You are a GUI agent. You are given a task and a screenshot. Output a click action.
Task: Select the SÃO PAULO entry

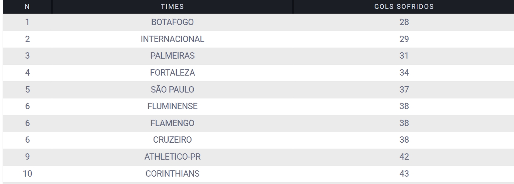pos(172,90)
